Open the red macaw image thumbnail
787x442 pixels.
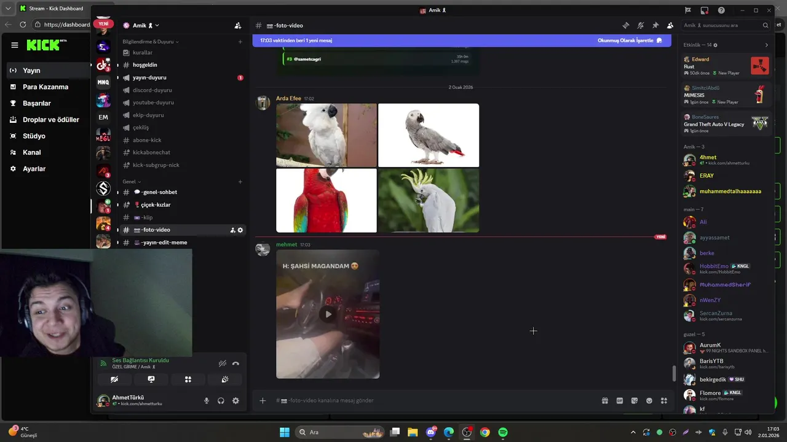pos(326,201)
